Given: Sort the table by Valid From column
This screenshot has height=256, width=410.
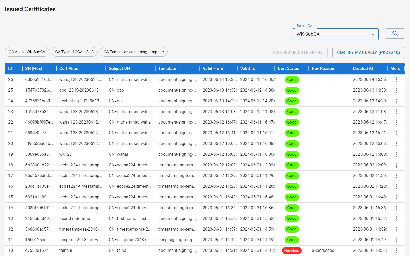Looking at the screenshot, I should click(212, 68).
